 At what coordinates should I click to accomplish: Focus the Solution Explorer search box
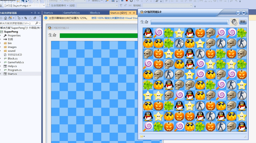coord(17,23)
